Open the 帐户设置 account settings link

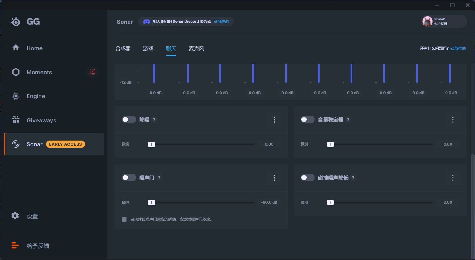coord(441,24)
